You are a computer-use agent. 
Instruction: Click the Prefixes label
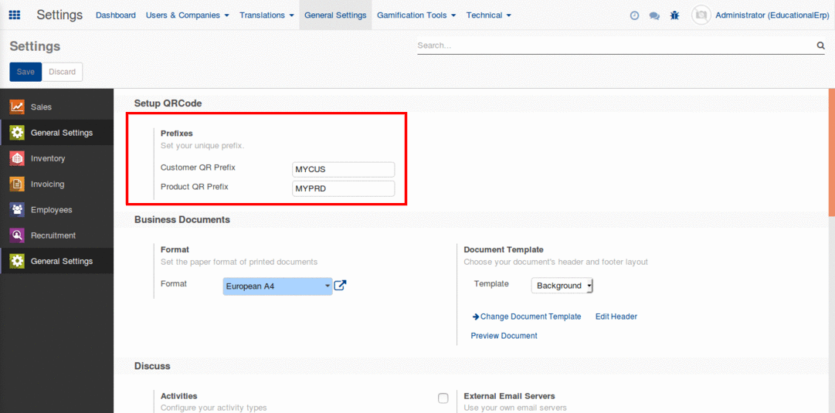tap(177, 133)
